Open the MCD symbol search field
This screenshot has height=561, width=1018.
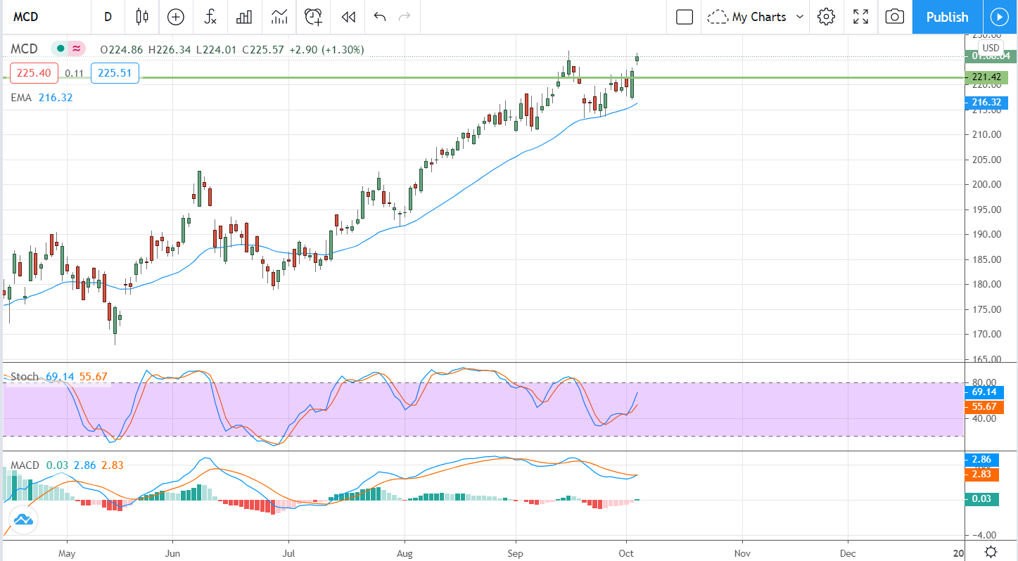point(46,17)
